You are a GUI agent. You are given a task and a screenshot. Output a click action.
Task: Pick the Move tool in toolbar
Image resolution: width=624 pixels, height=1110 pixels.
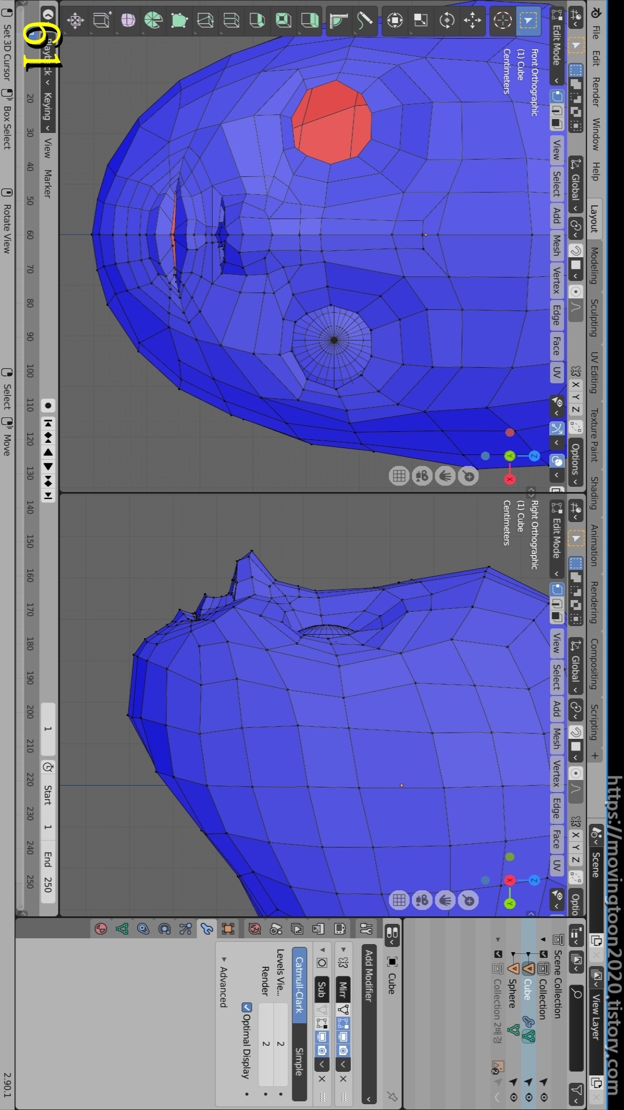pos(473,21)
